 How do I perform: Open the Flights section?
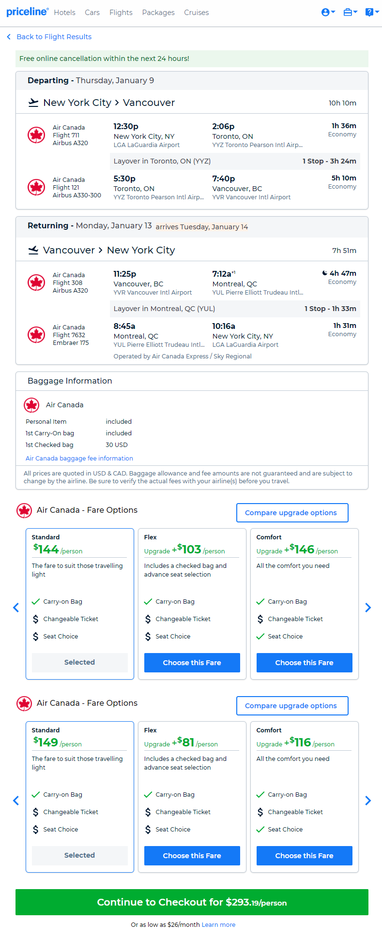(x=121, y=13)
